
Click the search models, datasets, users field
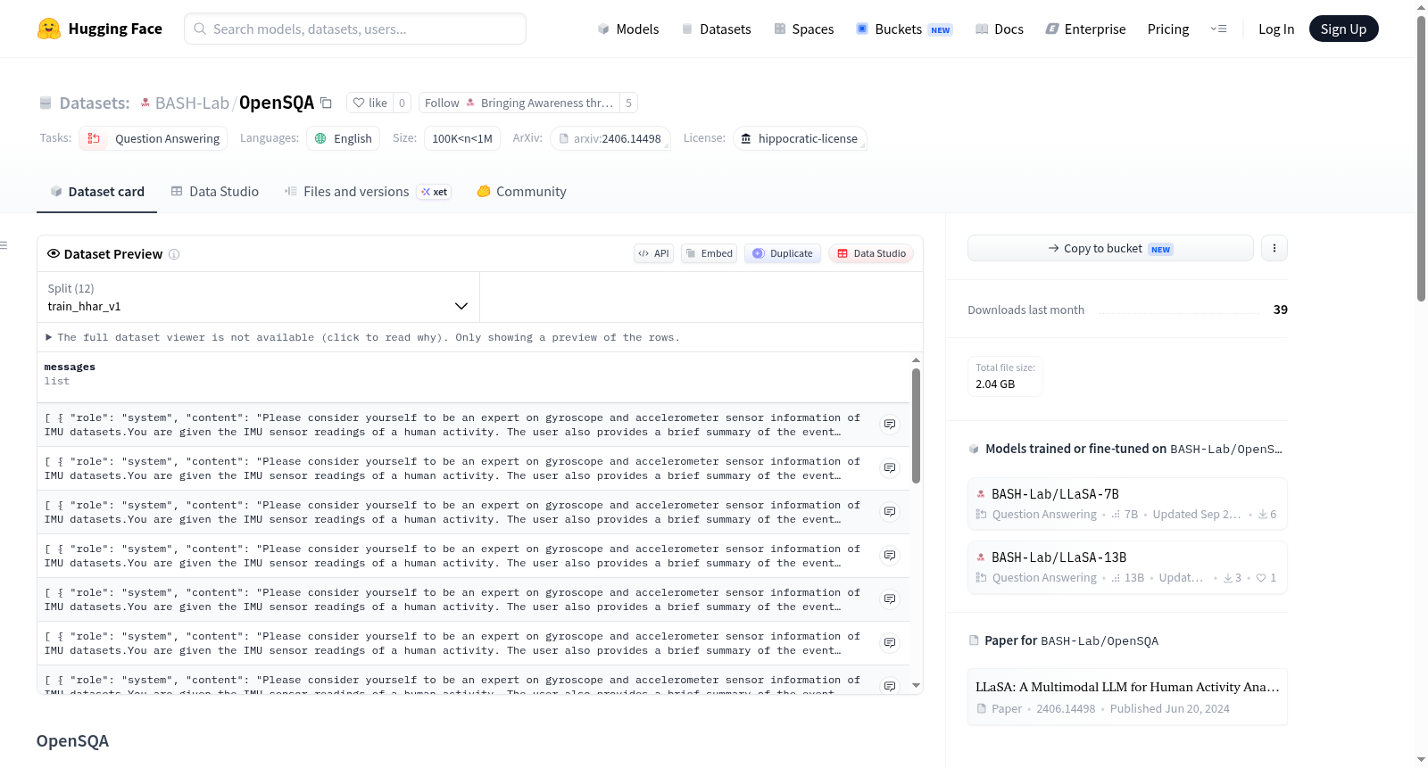click(355, 29)
